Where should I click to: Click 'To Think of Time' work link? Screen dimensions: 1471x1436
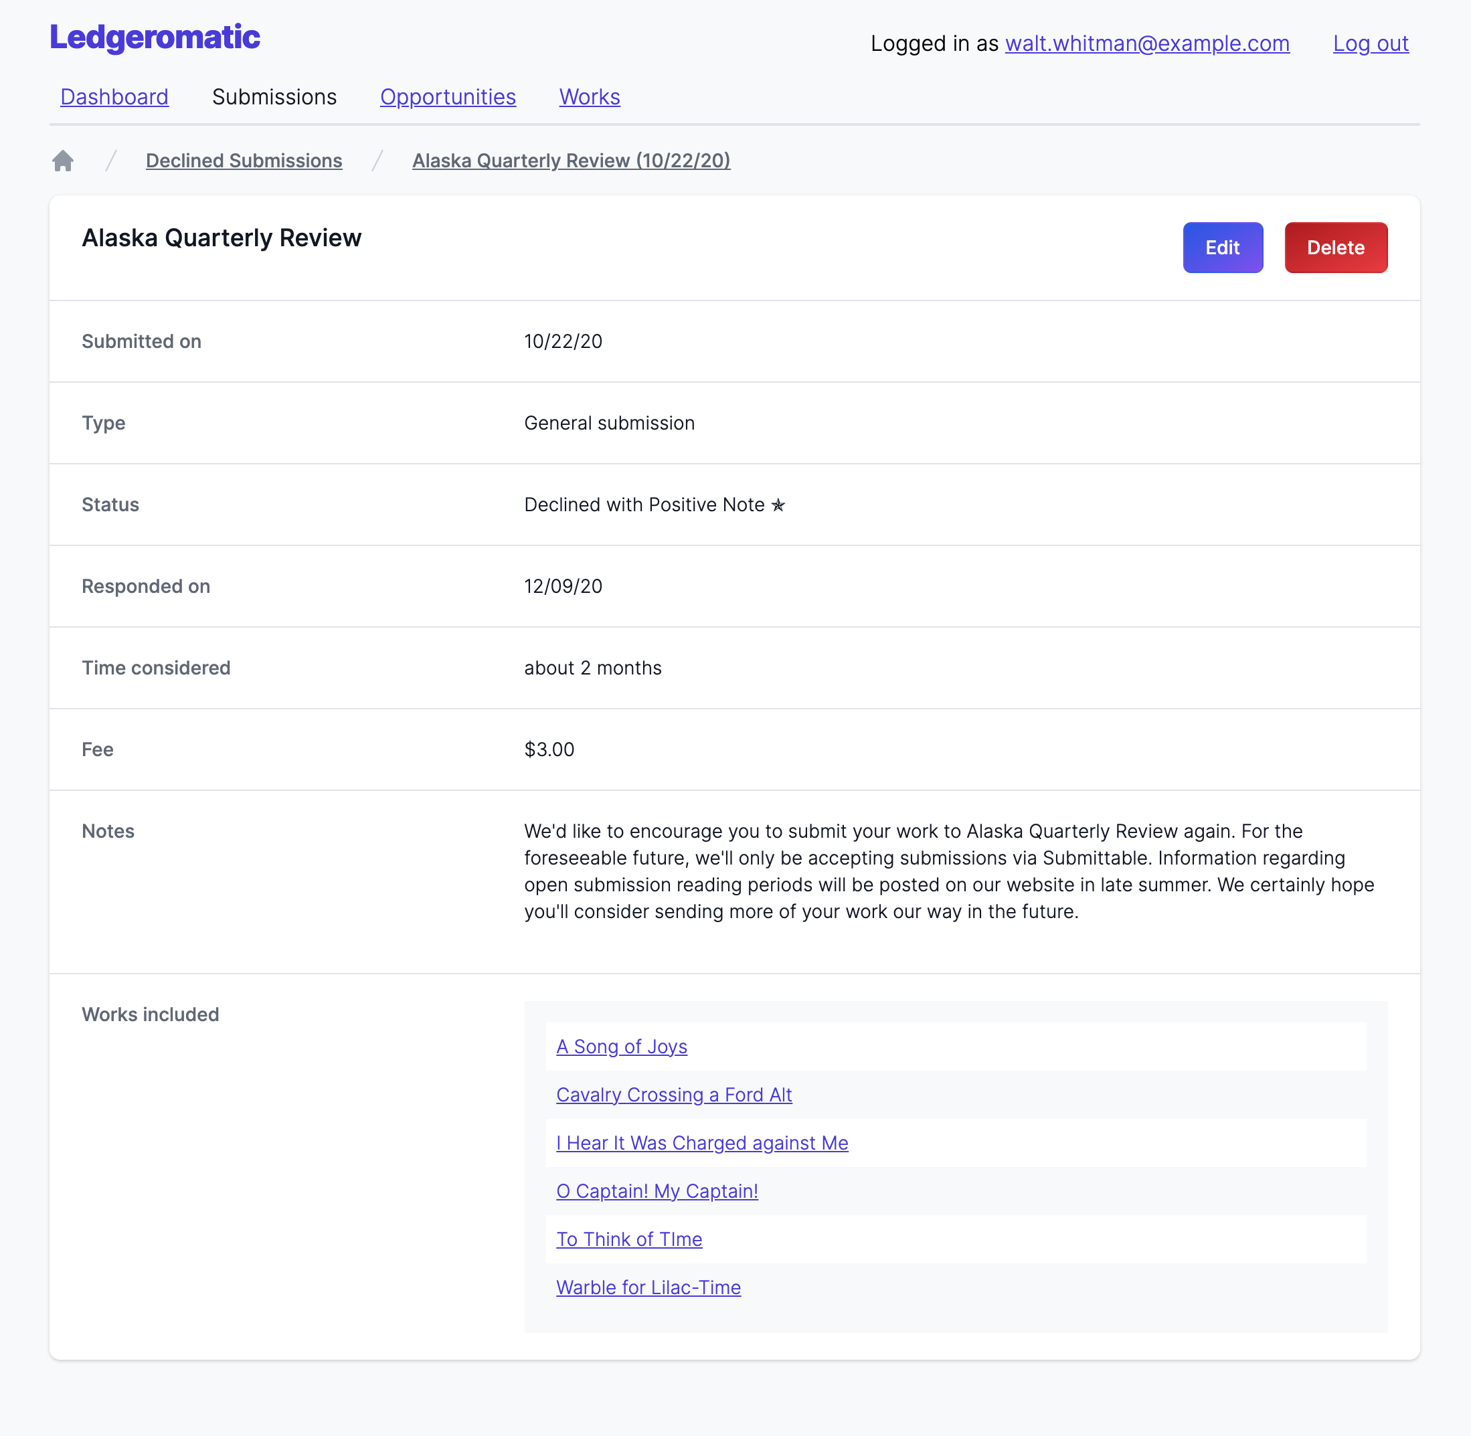click(x=629, y=1237)
